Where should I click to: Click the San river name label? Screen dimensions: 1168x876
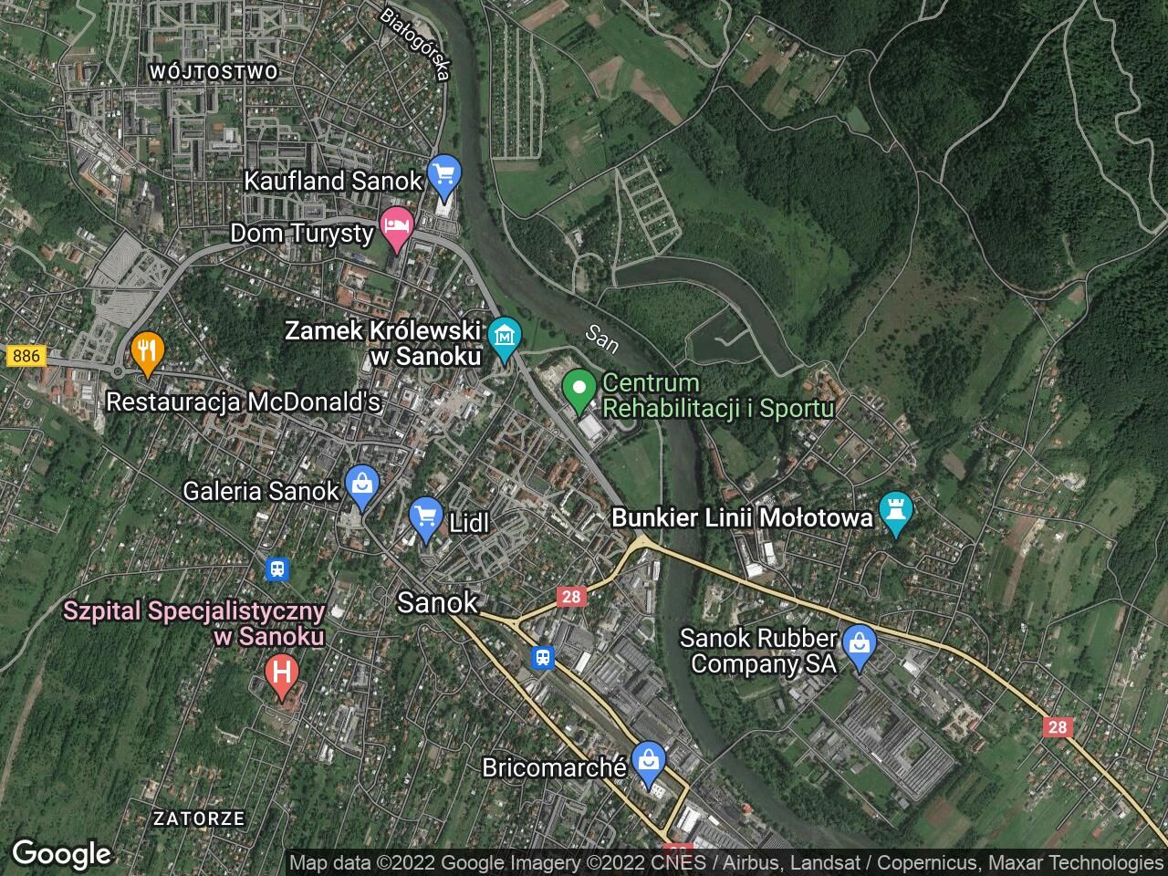coord(602,339)
